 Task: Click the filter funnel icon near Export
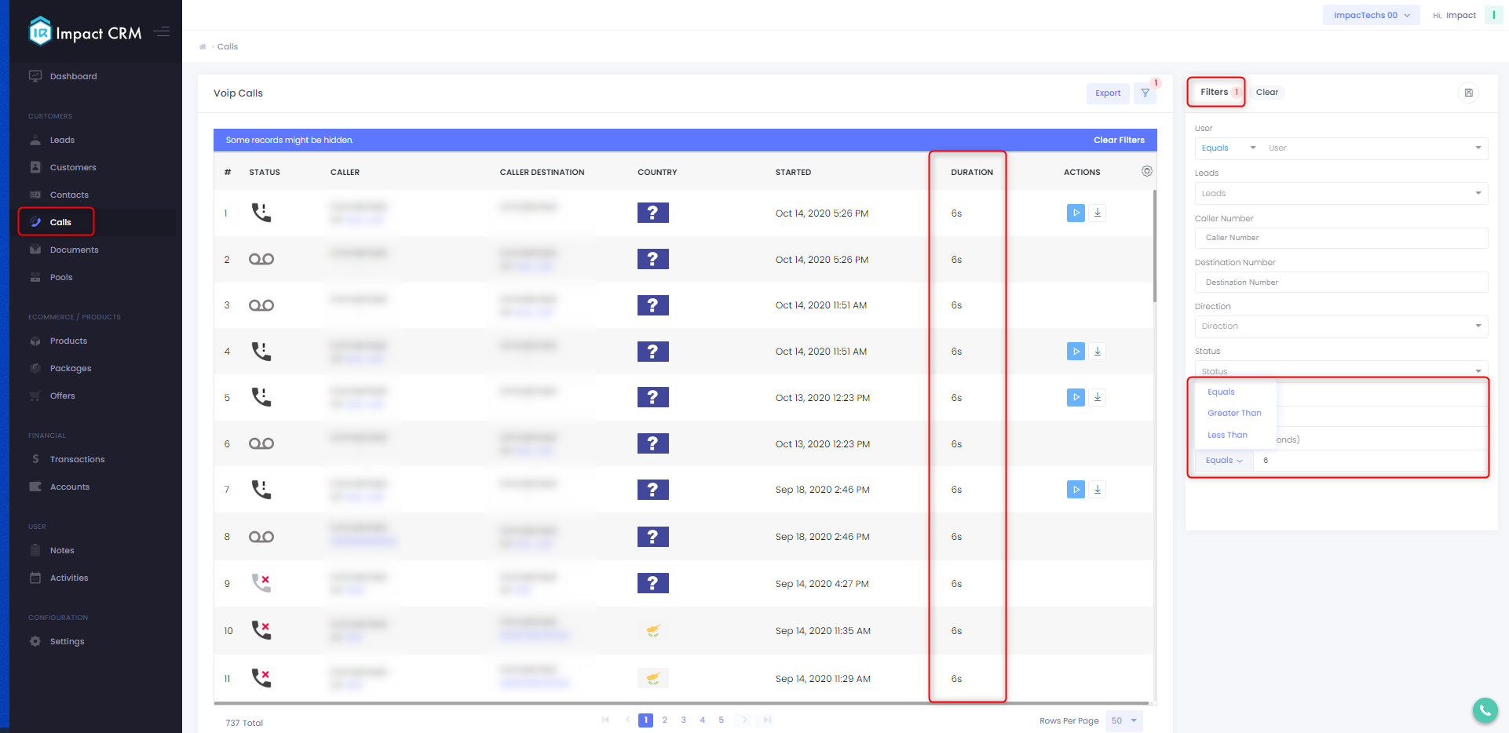(x=1145, y=93)
